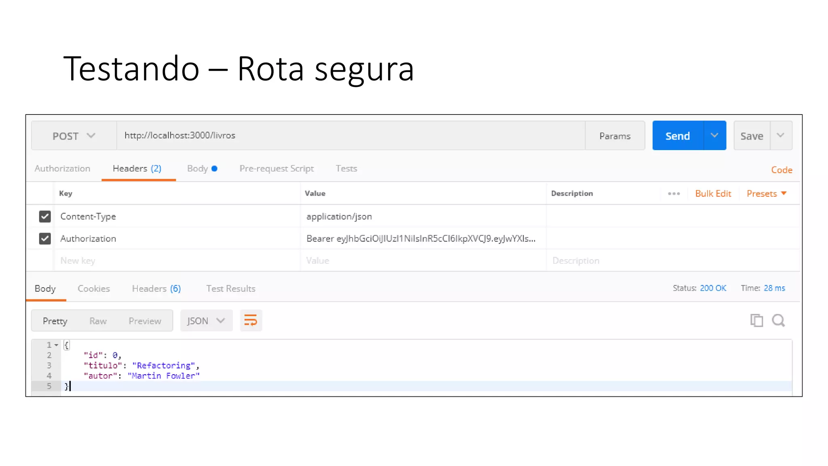This screenshot has width=828, height=466.
Task: Open the POST method dropdown
Action: point(74,136)
